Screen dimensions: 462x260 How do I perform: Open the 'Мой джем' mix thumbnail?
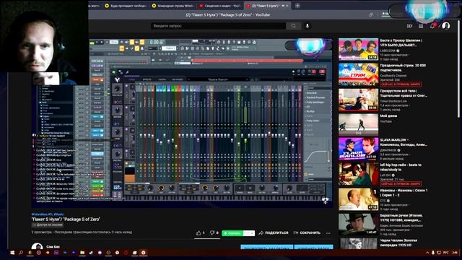tap(358, 125)
